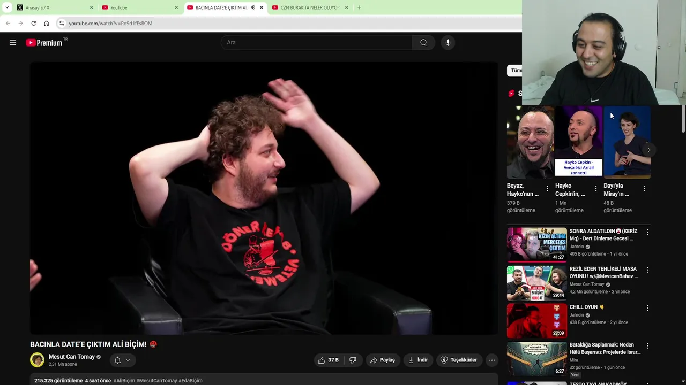Mute tab audio speaker icon
Screen dimensions: 686x385
(x=253, y=7)
